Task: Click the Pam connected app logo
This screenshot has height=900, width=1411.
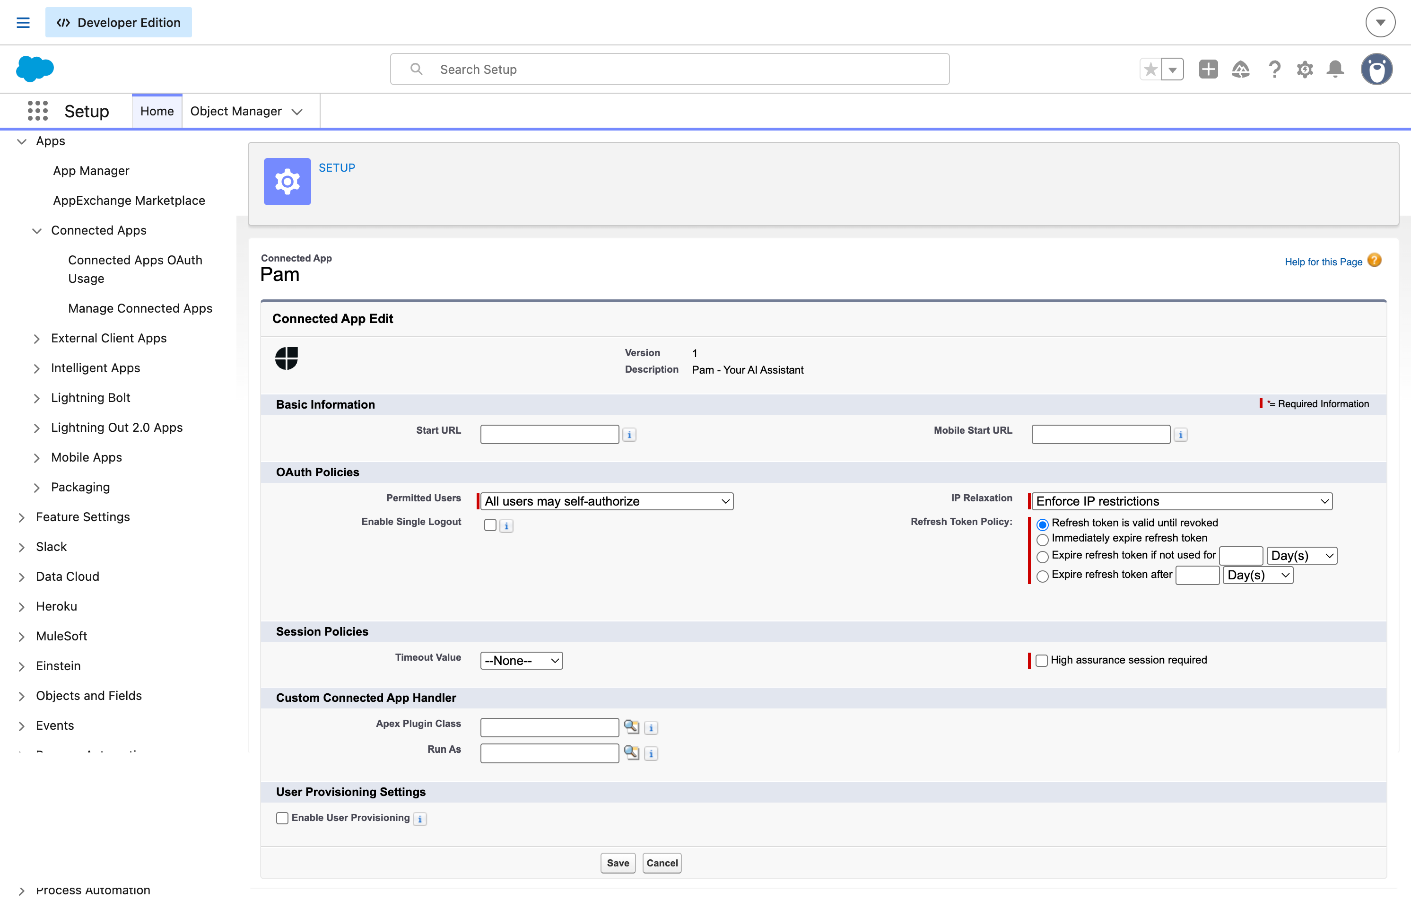Action: 287,358
